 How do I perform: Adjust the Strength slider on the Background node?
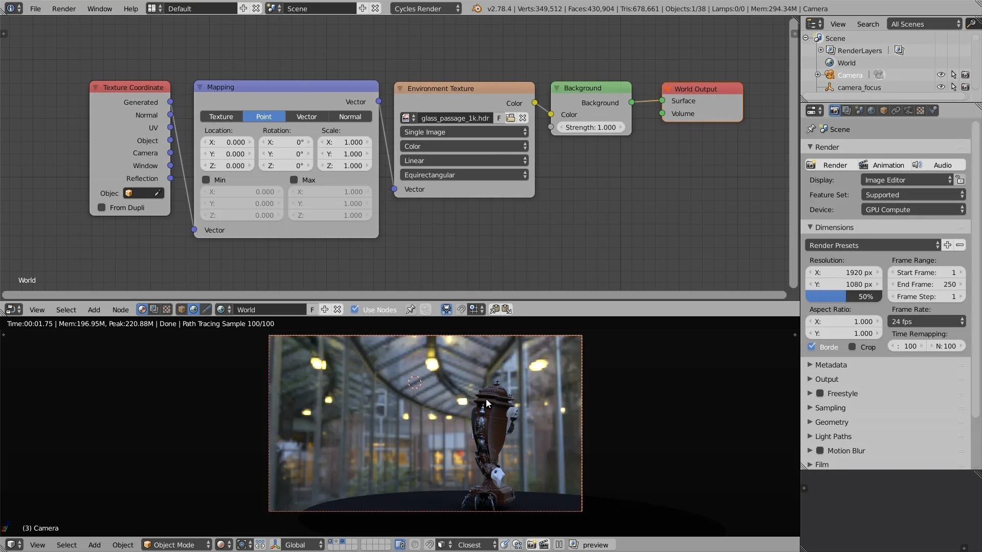point(591,127)
